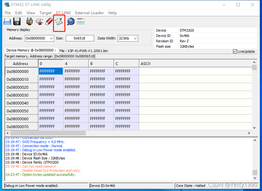The width and height of the screenshot is (262, 191).
Task: Open the External Loader menu
Action: pyautogui.click(x=89, y=13)
